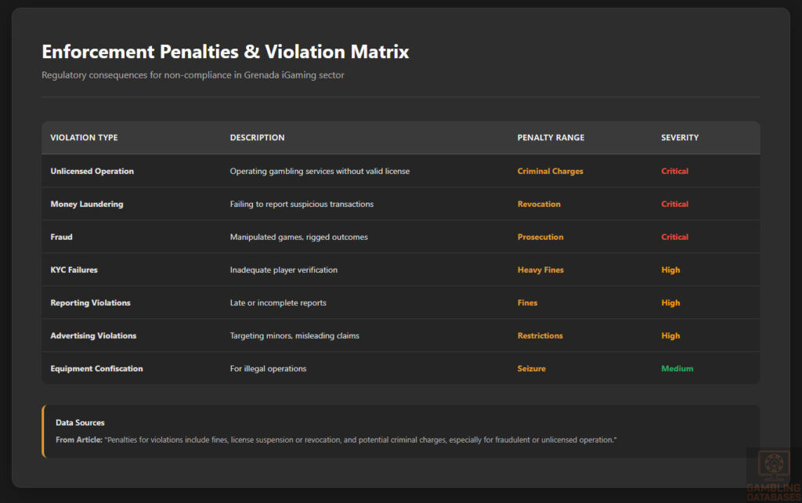Sort by the SEVERITY column header
Viewport: 802px width, 503px height.
[x=680, y=137]
